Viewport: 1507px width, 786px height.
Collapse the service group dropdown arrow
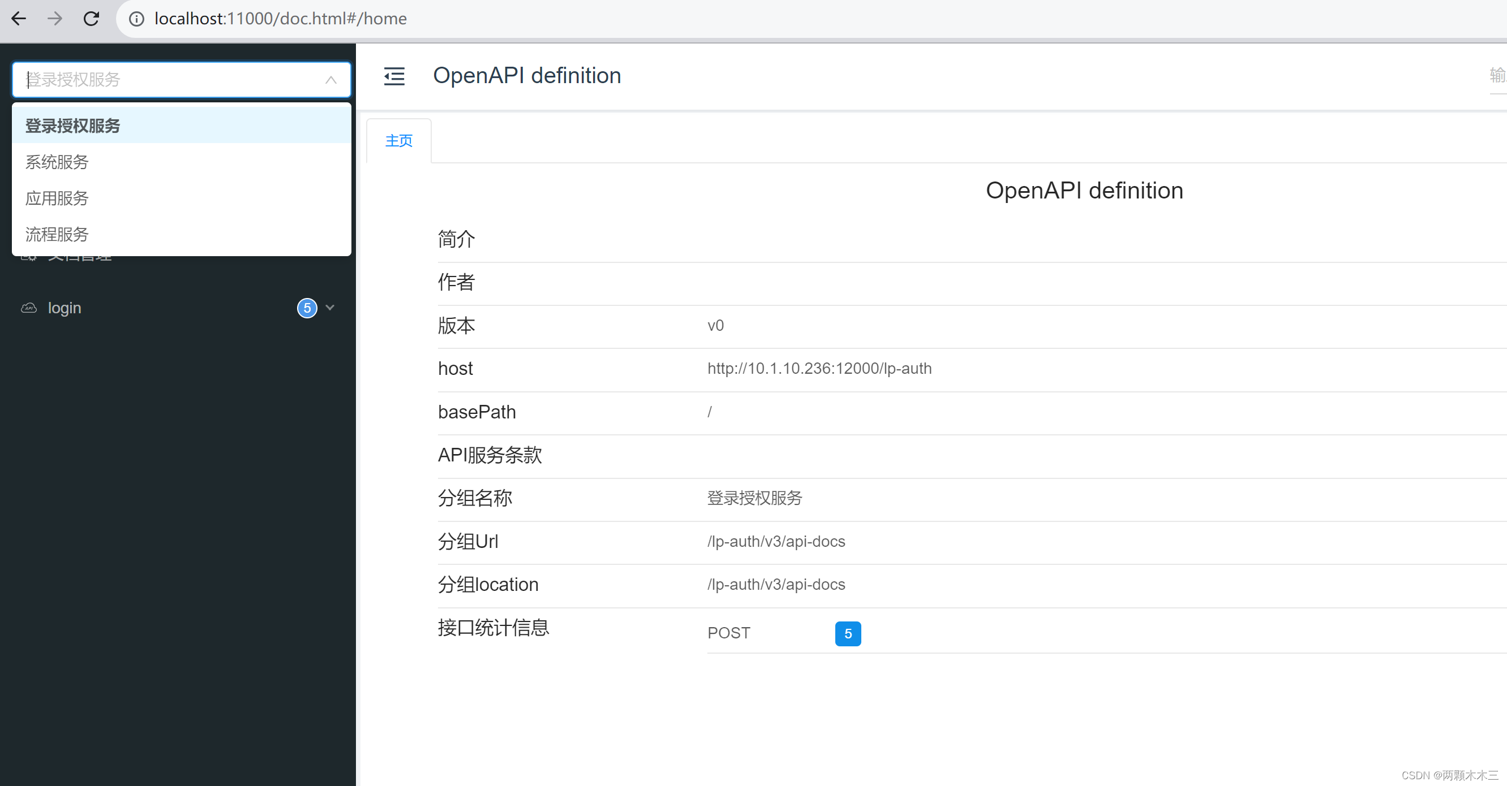click(x=331, y=80)
